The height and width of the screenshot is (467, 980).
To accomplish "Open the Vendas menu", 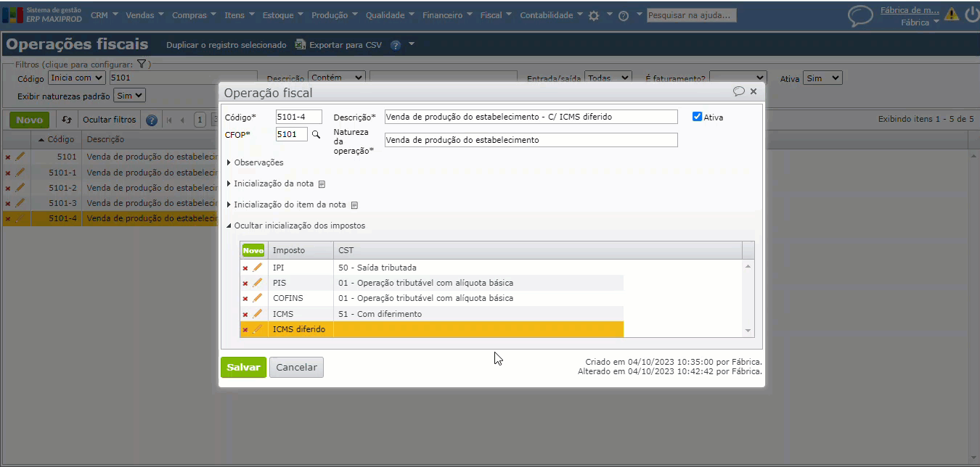I will coord(144,15).
